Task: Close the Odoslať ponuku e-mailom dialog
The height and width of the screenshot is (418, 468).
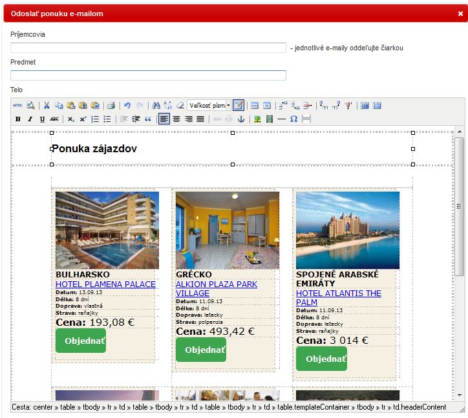Action: (460, 14)
